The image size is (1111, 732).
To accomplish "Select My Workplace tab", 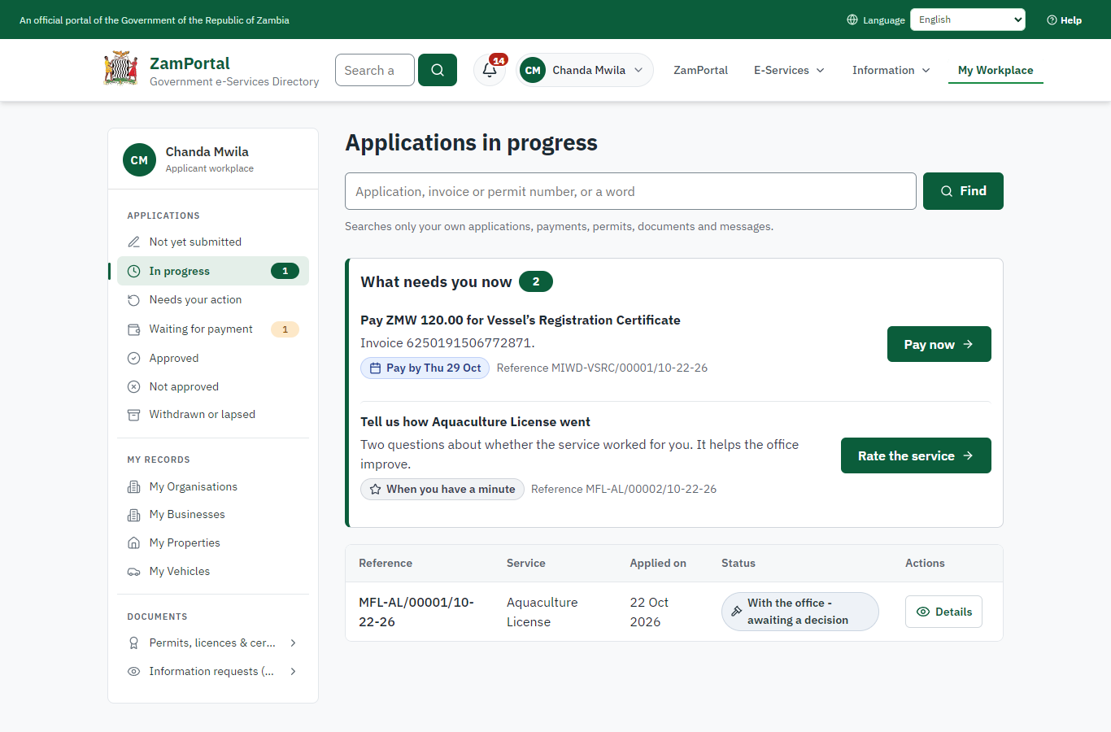I will coord(996,70).
